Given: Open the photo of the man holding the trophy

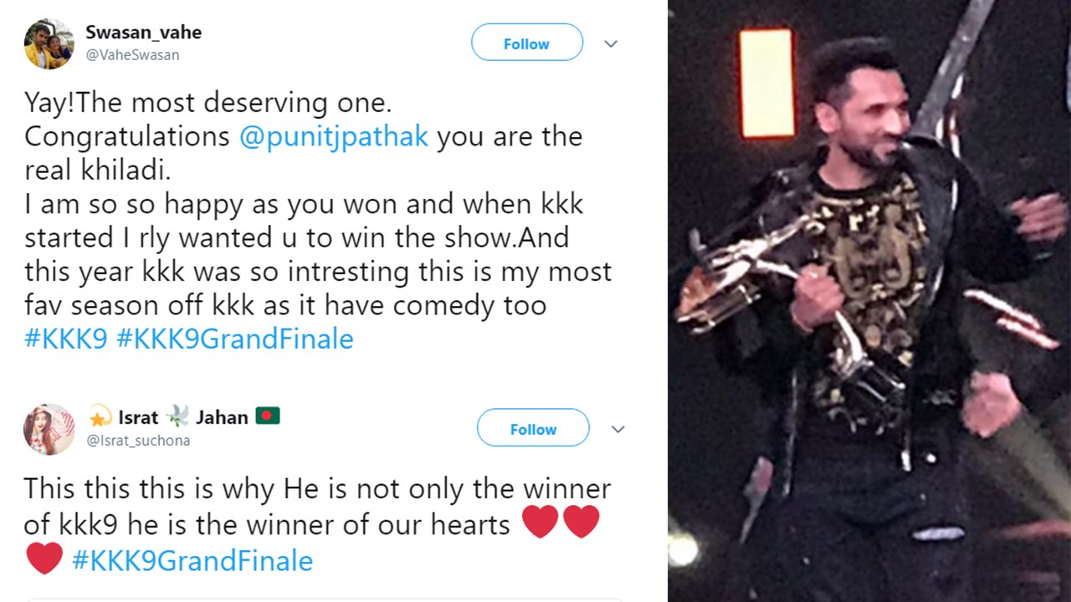Looking at the screenshot, I should tap(869, 301).
